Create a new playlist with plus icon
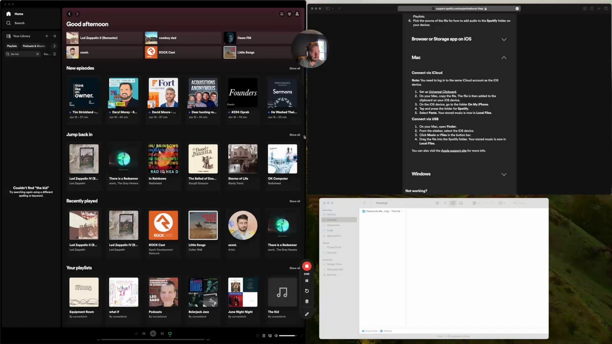 tap(46, 36)
